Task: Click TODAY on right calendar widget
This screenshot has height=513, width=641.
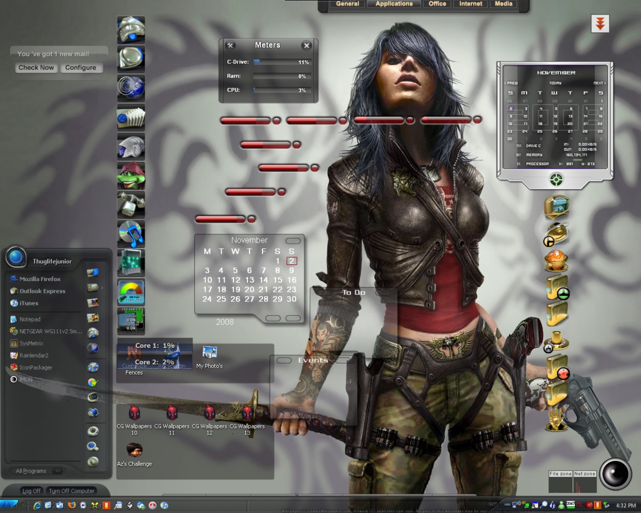Action: [x=555, y=83]
